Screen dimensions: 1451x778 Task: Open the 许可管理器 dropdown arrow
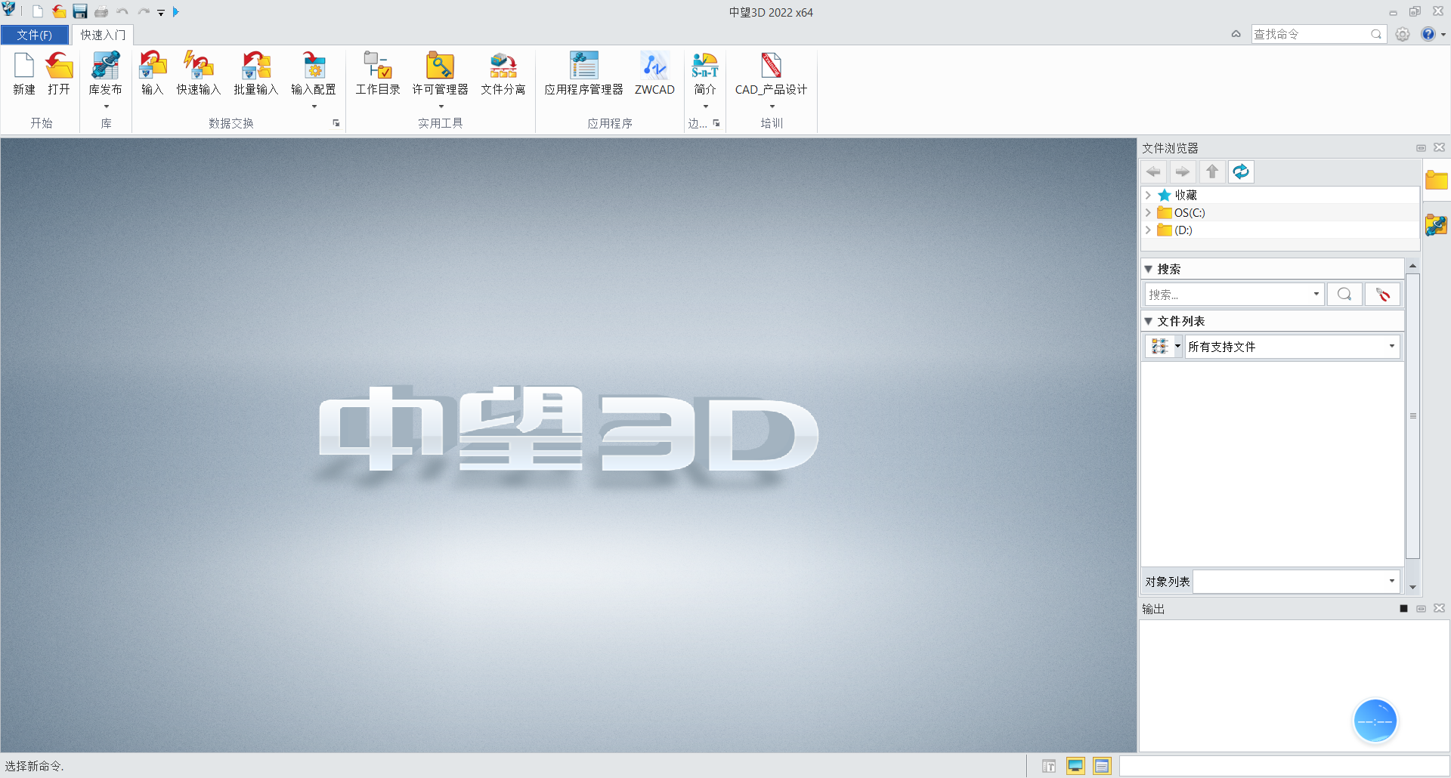441,107
